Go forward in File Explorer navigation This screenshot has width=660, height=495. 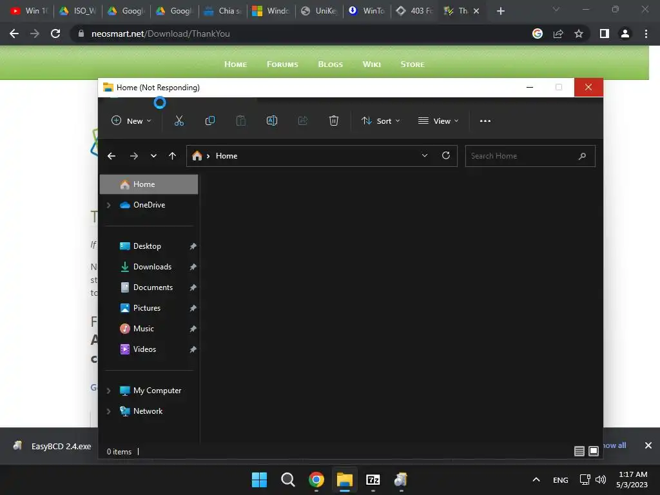[x=134, y=156]
